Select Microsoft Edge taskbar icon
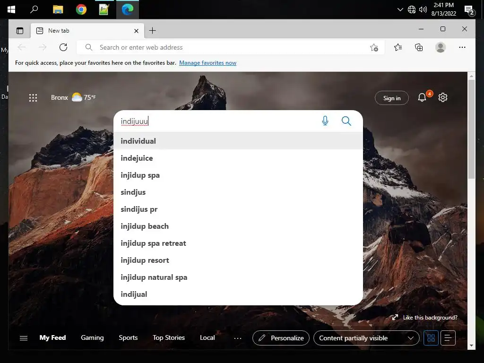Image resolution: width=484 pixels, height=363 pixels. click(128, 9)
